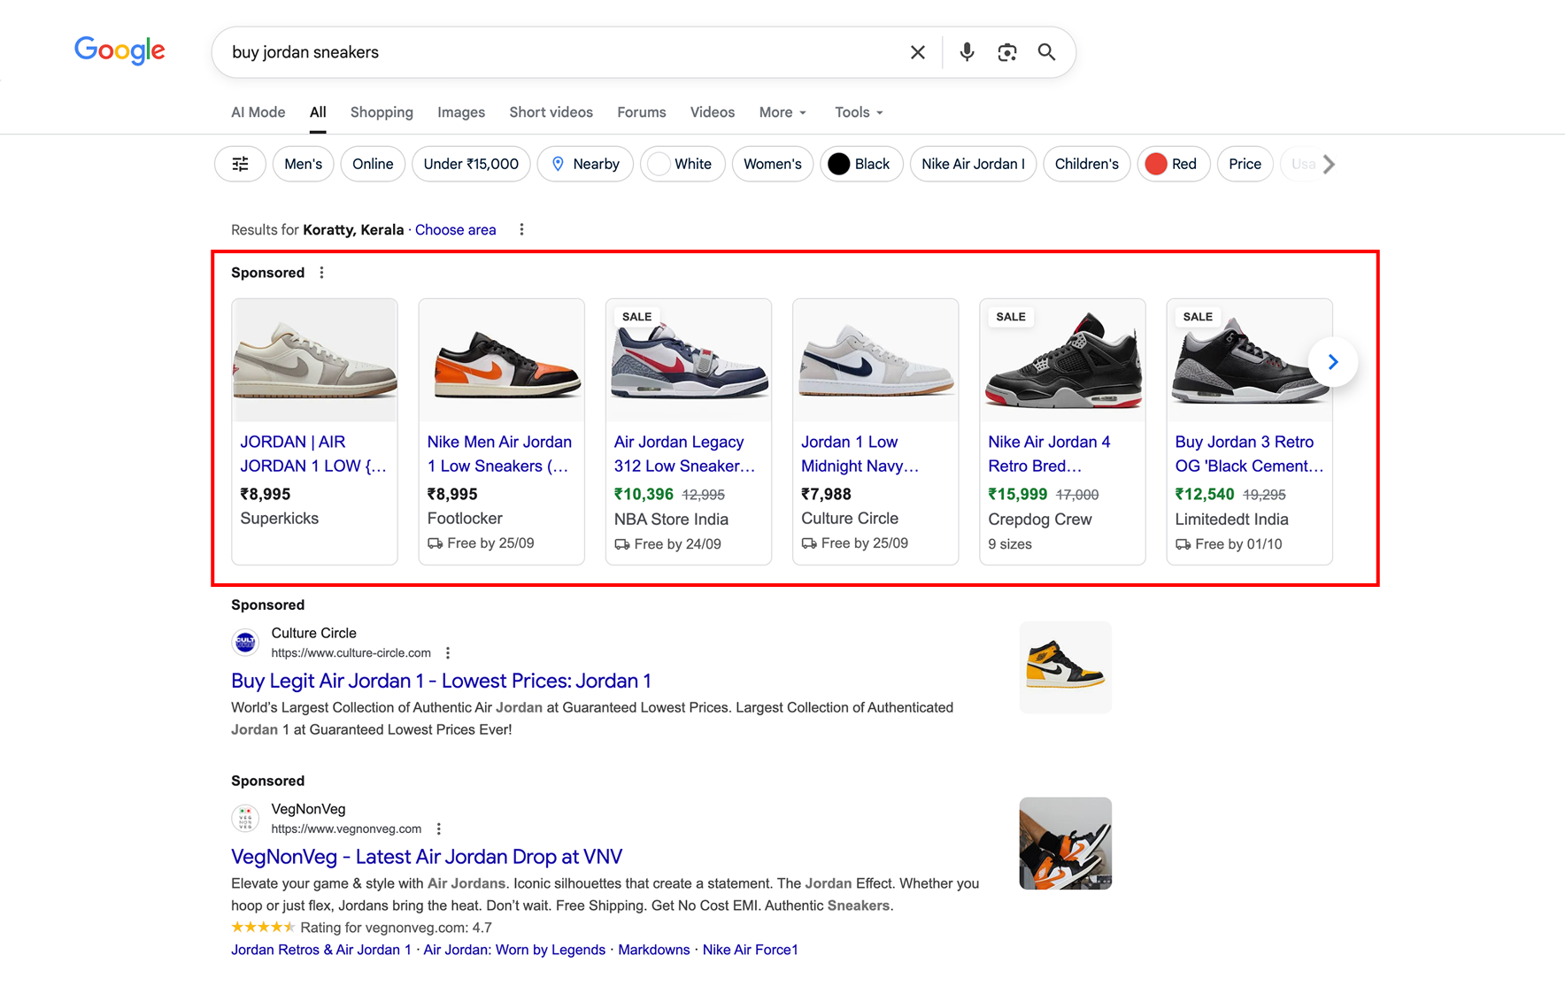
Task: Open Limitededt India Jordan 3 shoe image
Action: click(x=1249, y=360)
